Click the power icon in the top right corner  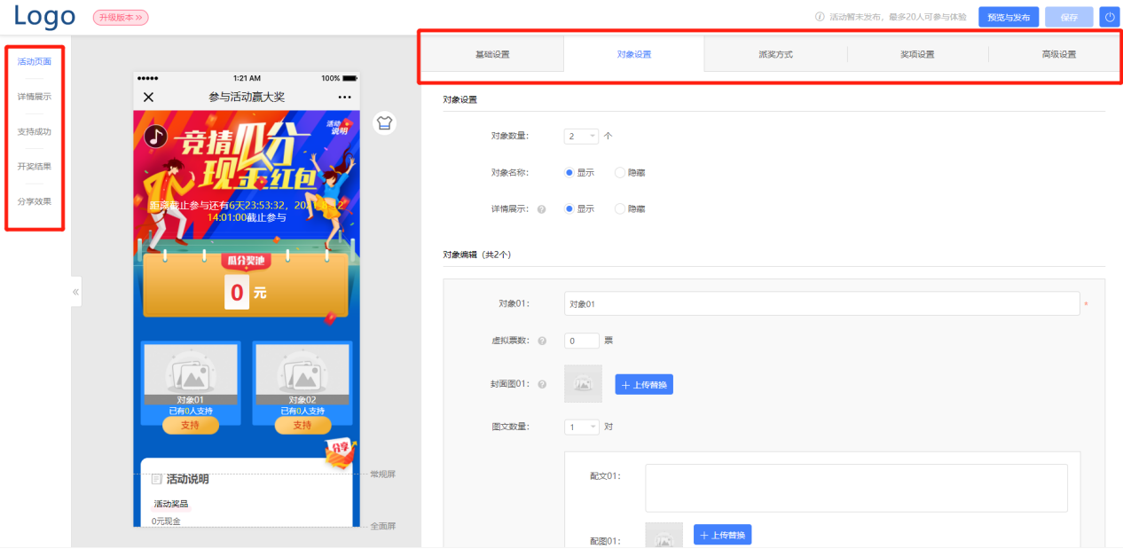1109,16
